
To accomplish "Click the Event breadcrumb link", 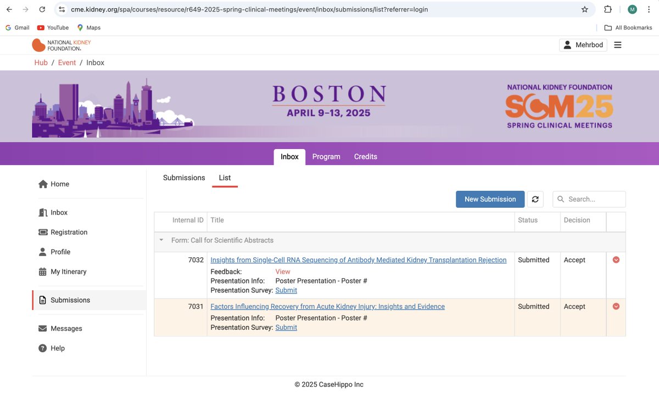I will pos(67,63).
